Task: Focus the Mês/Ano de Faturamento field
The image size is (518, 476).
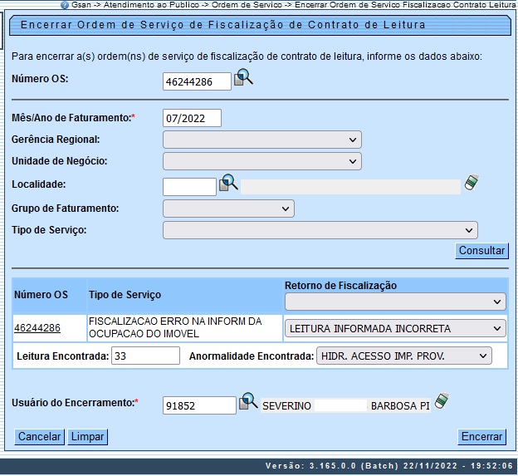Action: point(193,118)
